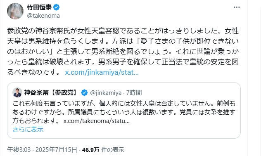
Task: Click the quoted post line ending 前例も
Action: [x=124, y=104]
